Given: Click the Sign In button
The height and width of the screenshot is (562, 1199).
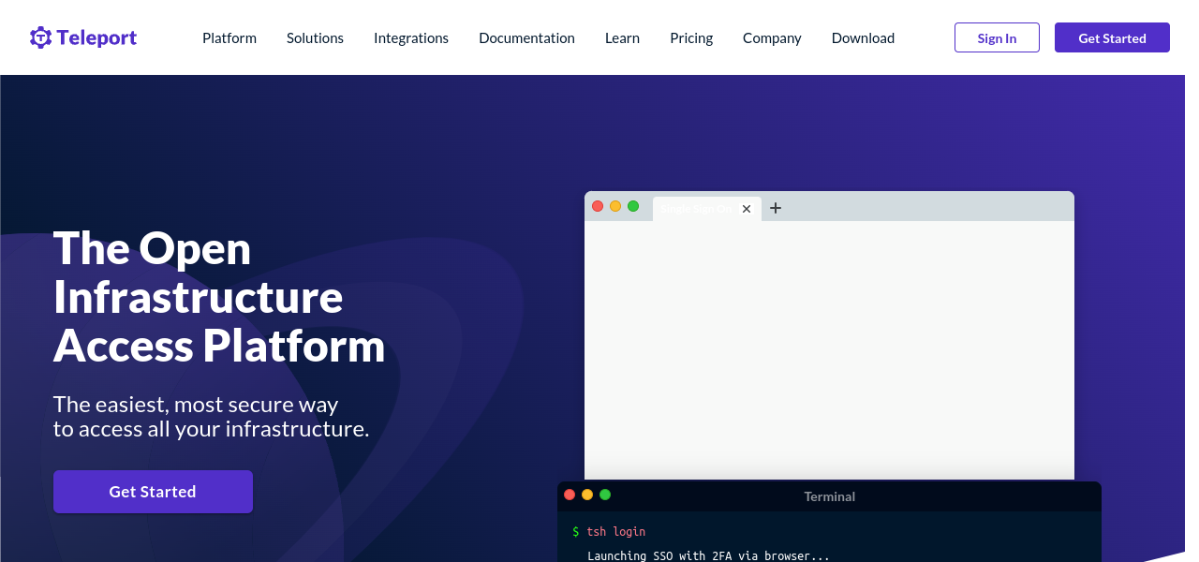Looking at the screenshot, I should pos(997,38).
